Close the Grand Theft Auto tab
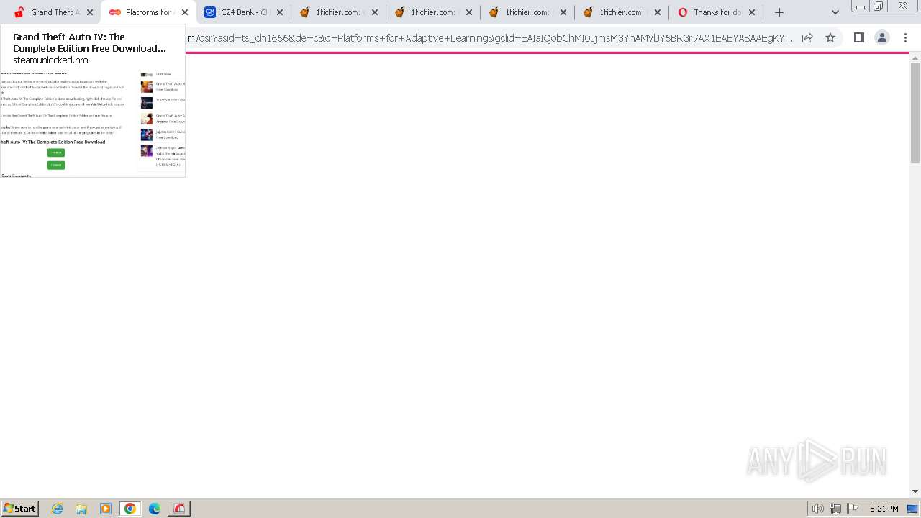 pyautogui.click(x=90, y=12)
